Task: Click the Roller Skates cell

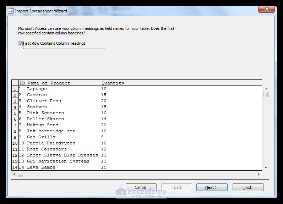Action: pyautogui.click(x=64, y=119)
